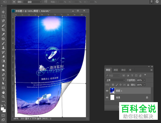Select the Blur tool
This screenshot has width=161, height=123.
click(x=3, y=66)
